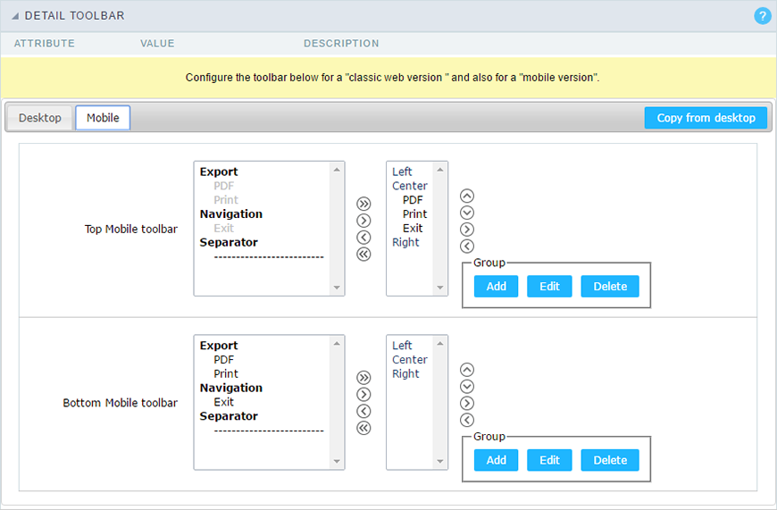Select the Mobile tab
Screen dimensions: 777x510
103,118
